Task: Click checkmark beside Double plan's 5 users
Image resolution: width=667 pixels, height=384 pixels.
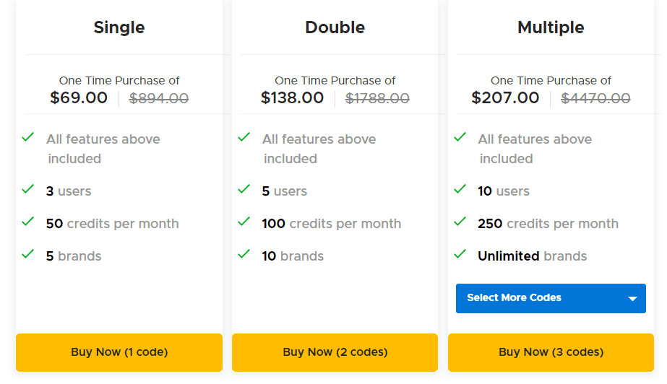Action: [x=244, y=189]
